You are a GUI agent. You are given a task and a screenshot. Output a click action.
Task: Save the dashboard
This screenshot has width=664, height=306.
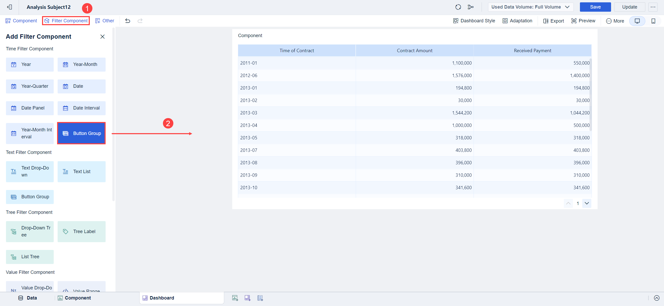coord(595,7)
